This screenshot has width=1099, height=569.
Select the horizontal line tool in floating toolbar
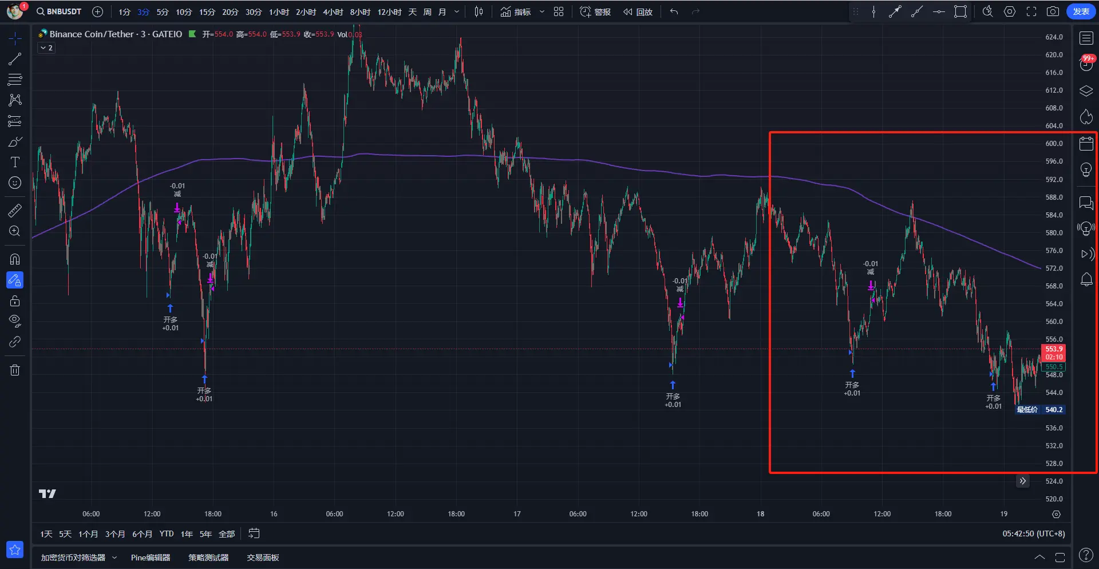click(939, 12)
